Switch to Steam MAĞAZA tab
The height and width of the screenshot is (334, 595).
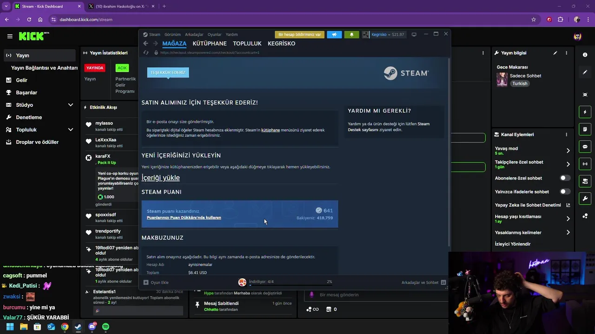pyautogui.click(x=174, y=44)
